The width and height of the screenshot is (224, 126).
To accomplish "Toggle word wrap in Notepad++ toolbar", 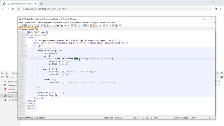I will 78,26.
